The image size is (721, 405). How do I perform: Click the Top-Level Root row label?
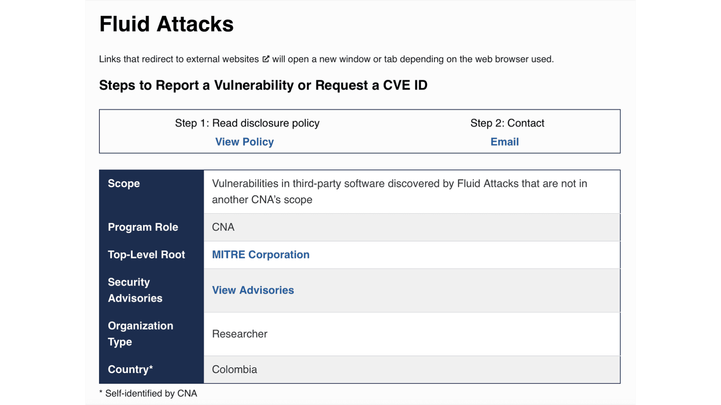146,255
